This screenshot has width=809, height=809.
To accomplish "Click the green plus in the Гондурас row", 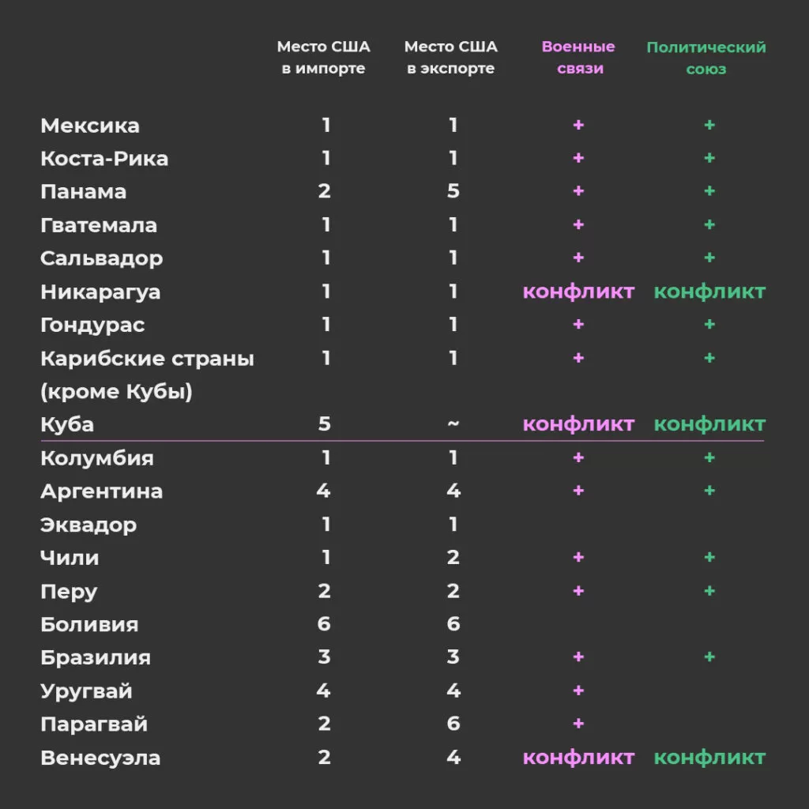I will point(709,325).
